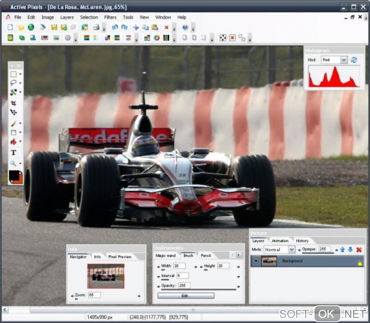Refresh histogram with blue arrows icon
This screenshot has width=370, height=323.
pos(354,60)
